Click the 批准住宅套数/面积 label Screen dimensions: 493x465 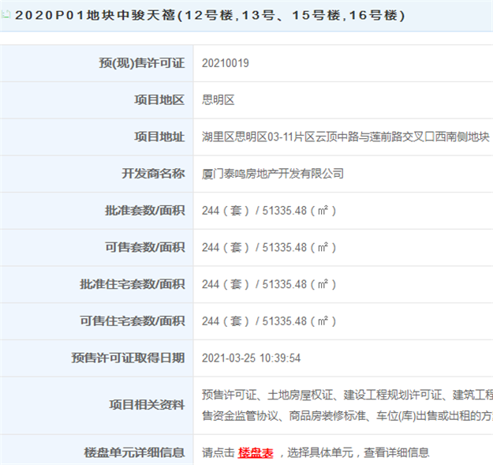point(133,284)
